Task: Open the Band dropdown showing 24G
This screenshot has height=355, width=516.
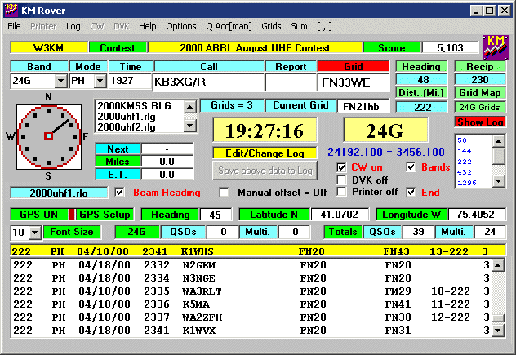Action: pos(61,81)
